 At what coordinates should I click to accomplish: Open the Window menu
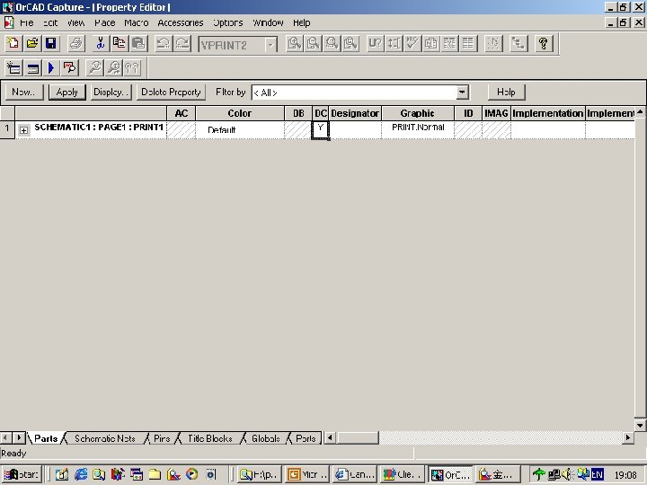click(268, 22)
